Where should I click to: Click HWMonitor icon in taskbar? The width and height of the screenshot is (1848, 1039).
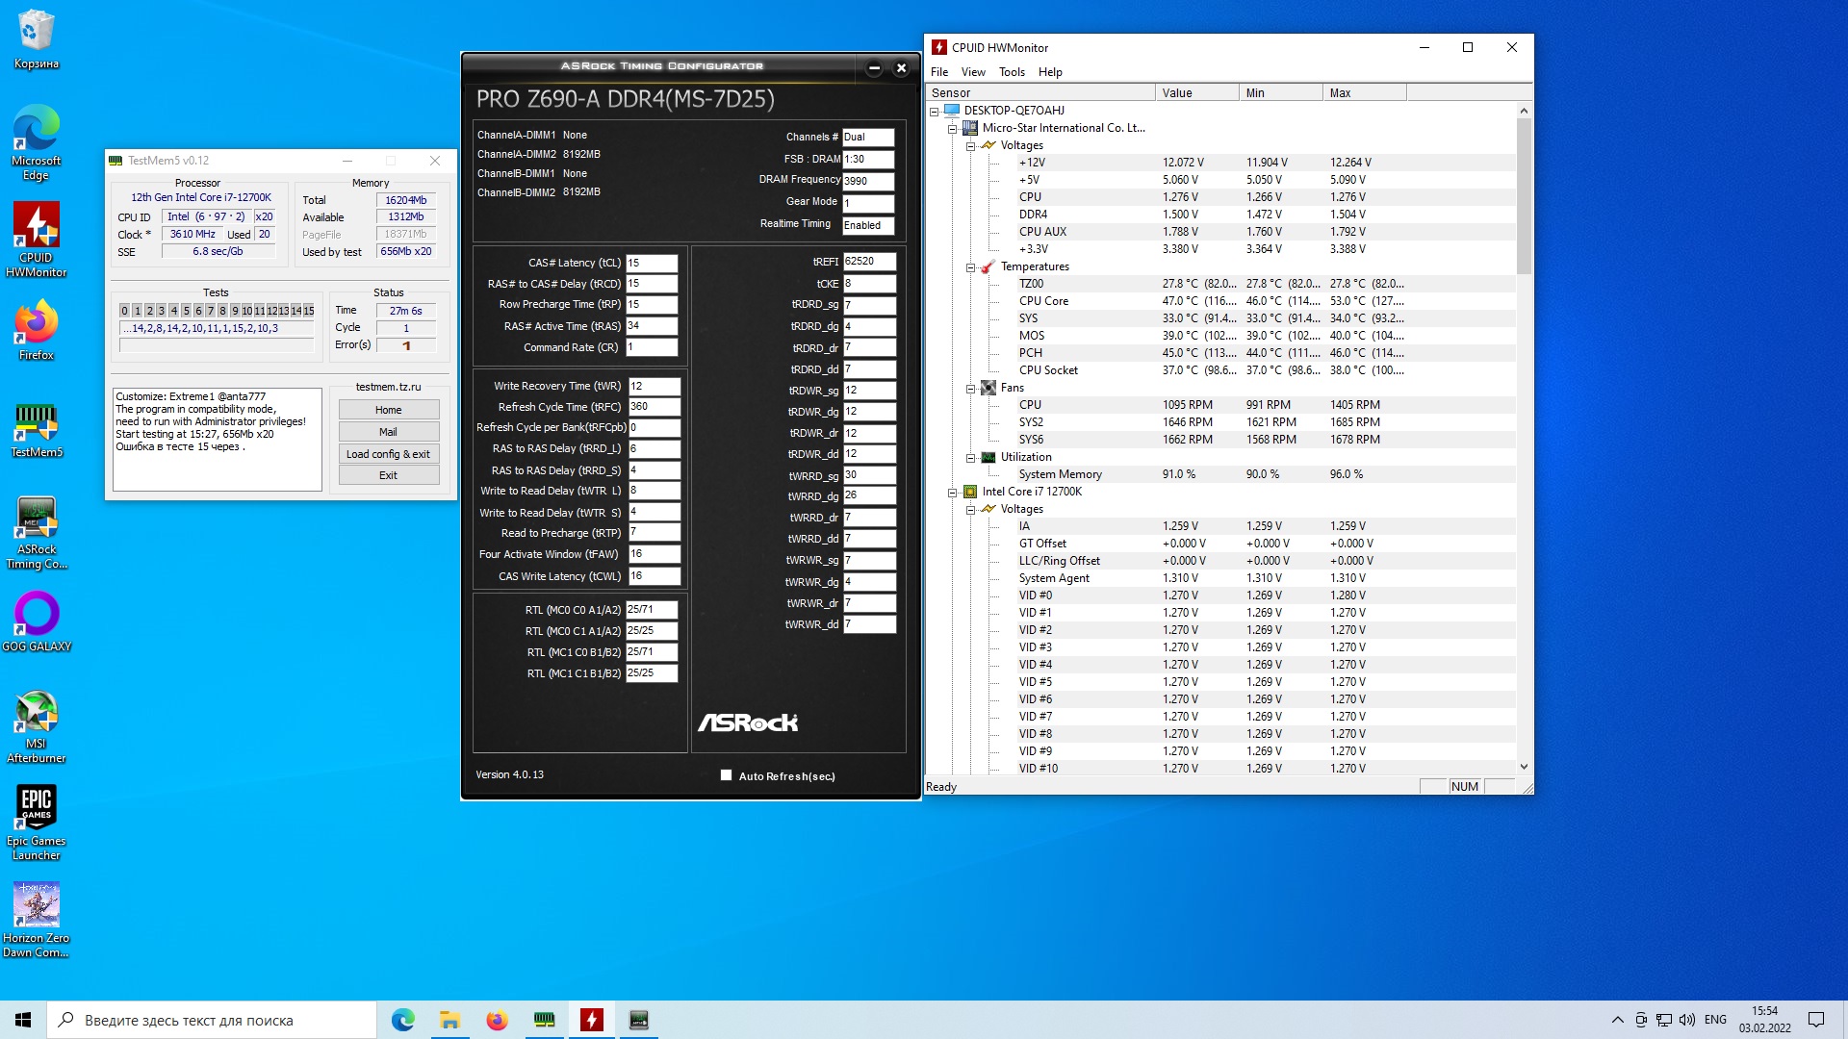pos(592,1020)
